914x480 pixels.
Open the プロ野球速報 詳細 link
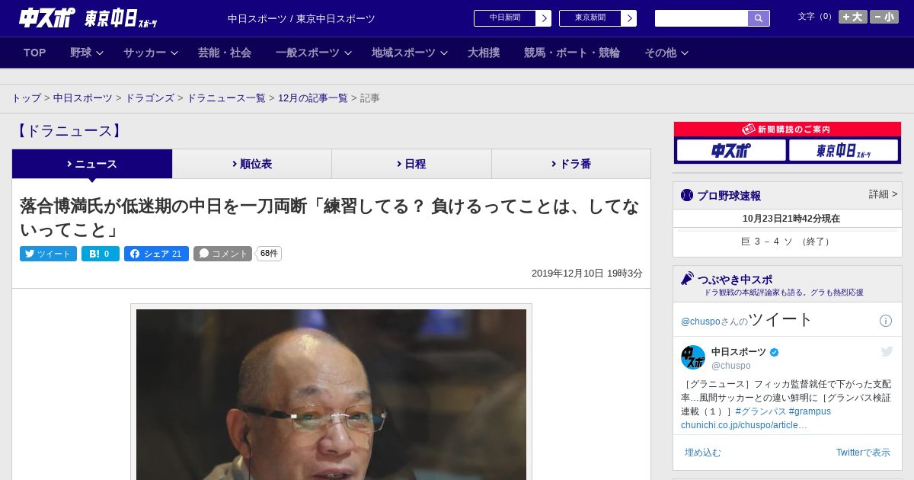[x=883, y=194]
